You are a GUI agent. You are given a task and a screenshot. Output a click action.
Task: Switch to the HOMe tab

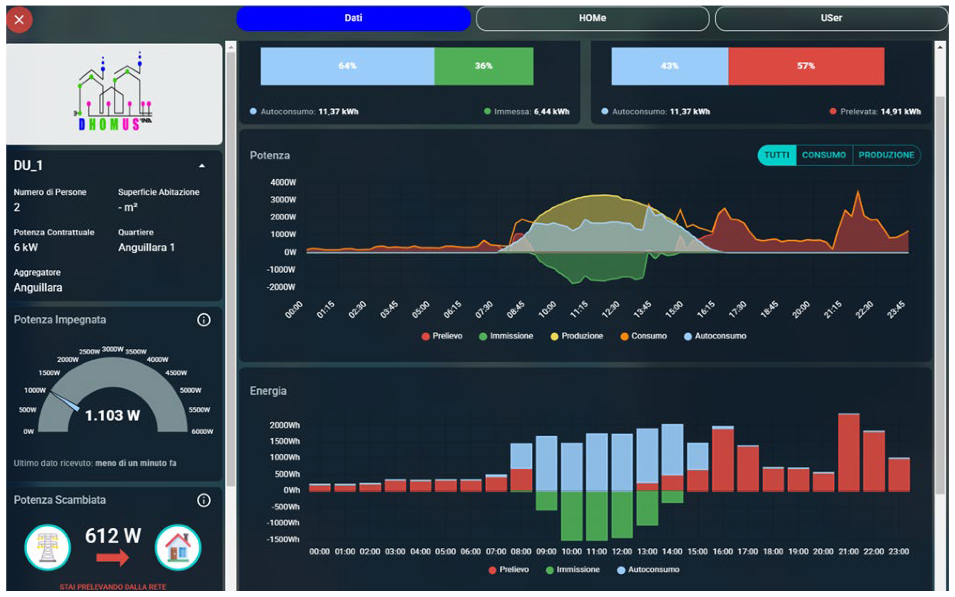point(592,18)
